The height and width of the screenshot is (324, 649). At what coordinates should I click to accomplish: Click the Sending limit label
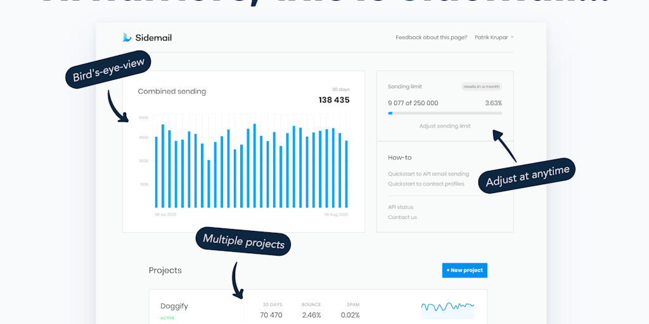pyautogui.click(x=405, y=87)
